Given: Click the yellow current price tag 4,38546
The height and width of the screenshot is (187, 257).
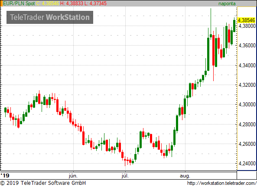Looking at the screenshot, I should [x=246, y=20].
